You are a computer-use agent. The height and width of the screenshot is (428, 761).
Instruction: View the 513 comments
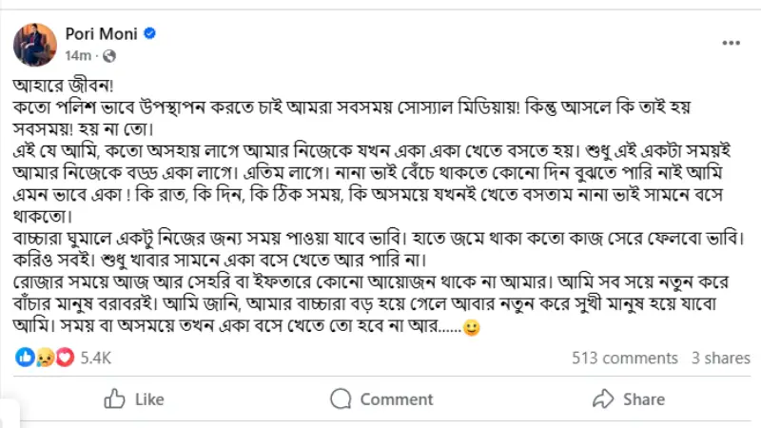click(625, 358)
